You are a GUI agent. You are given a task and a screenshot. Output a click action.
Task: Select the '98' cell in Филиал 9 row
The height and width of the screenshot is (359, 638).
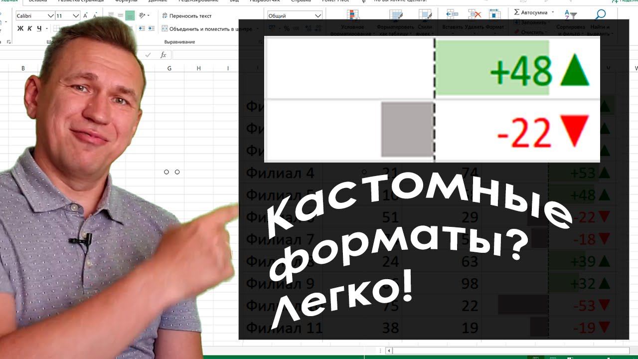[x=469, y=283]
